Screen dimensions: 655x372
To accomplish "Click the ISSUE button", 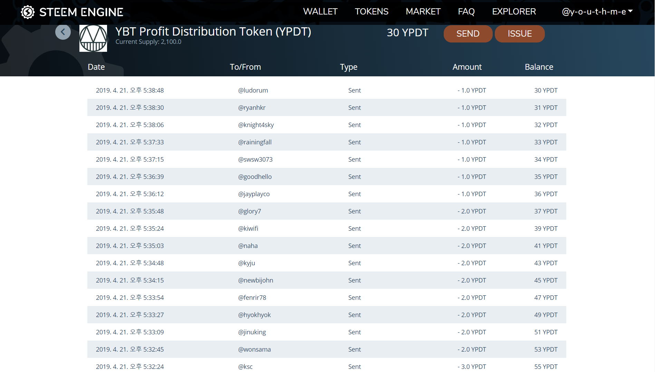I will click(520, 34).
